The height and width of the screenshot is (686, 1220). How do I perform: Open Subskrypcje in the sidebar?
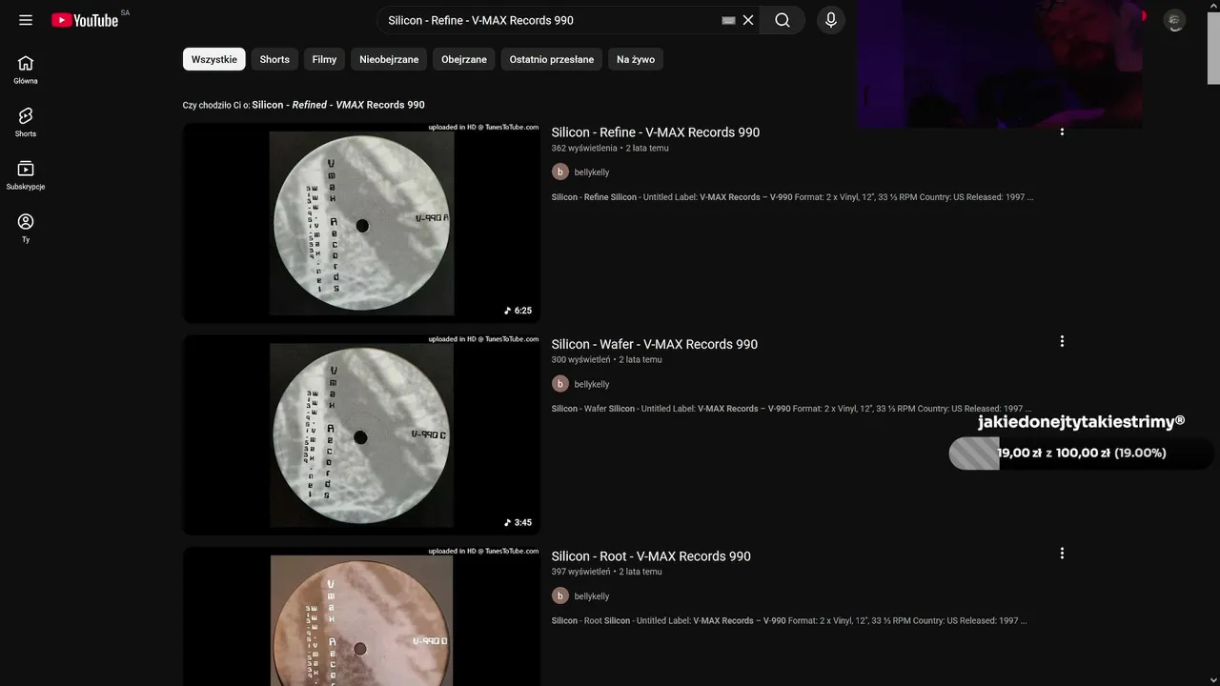pyautogui.click(x=26, y=175)
